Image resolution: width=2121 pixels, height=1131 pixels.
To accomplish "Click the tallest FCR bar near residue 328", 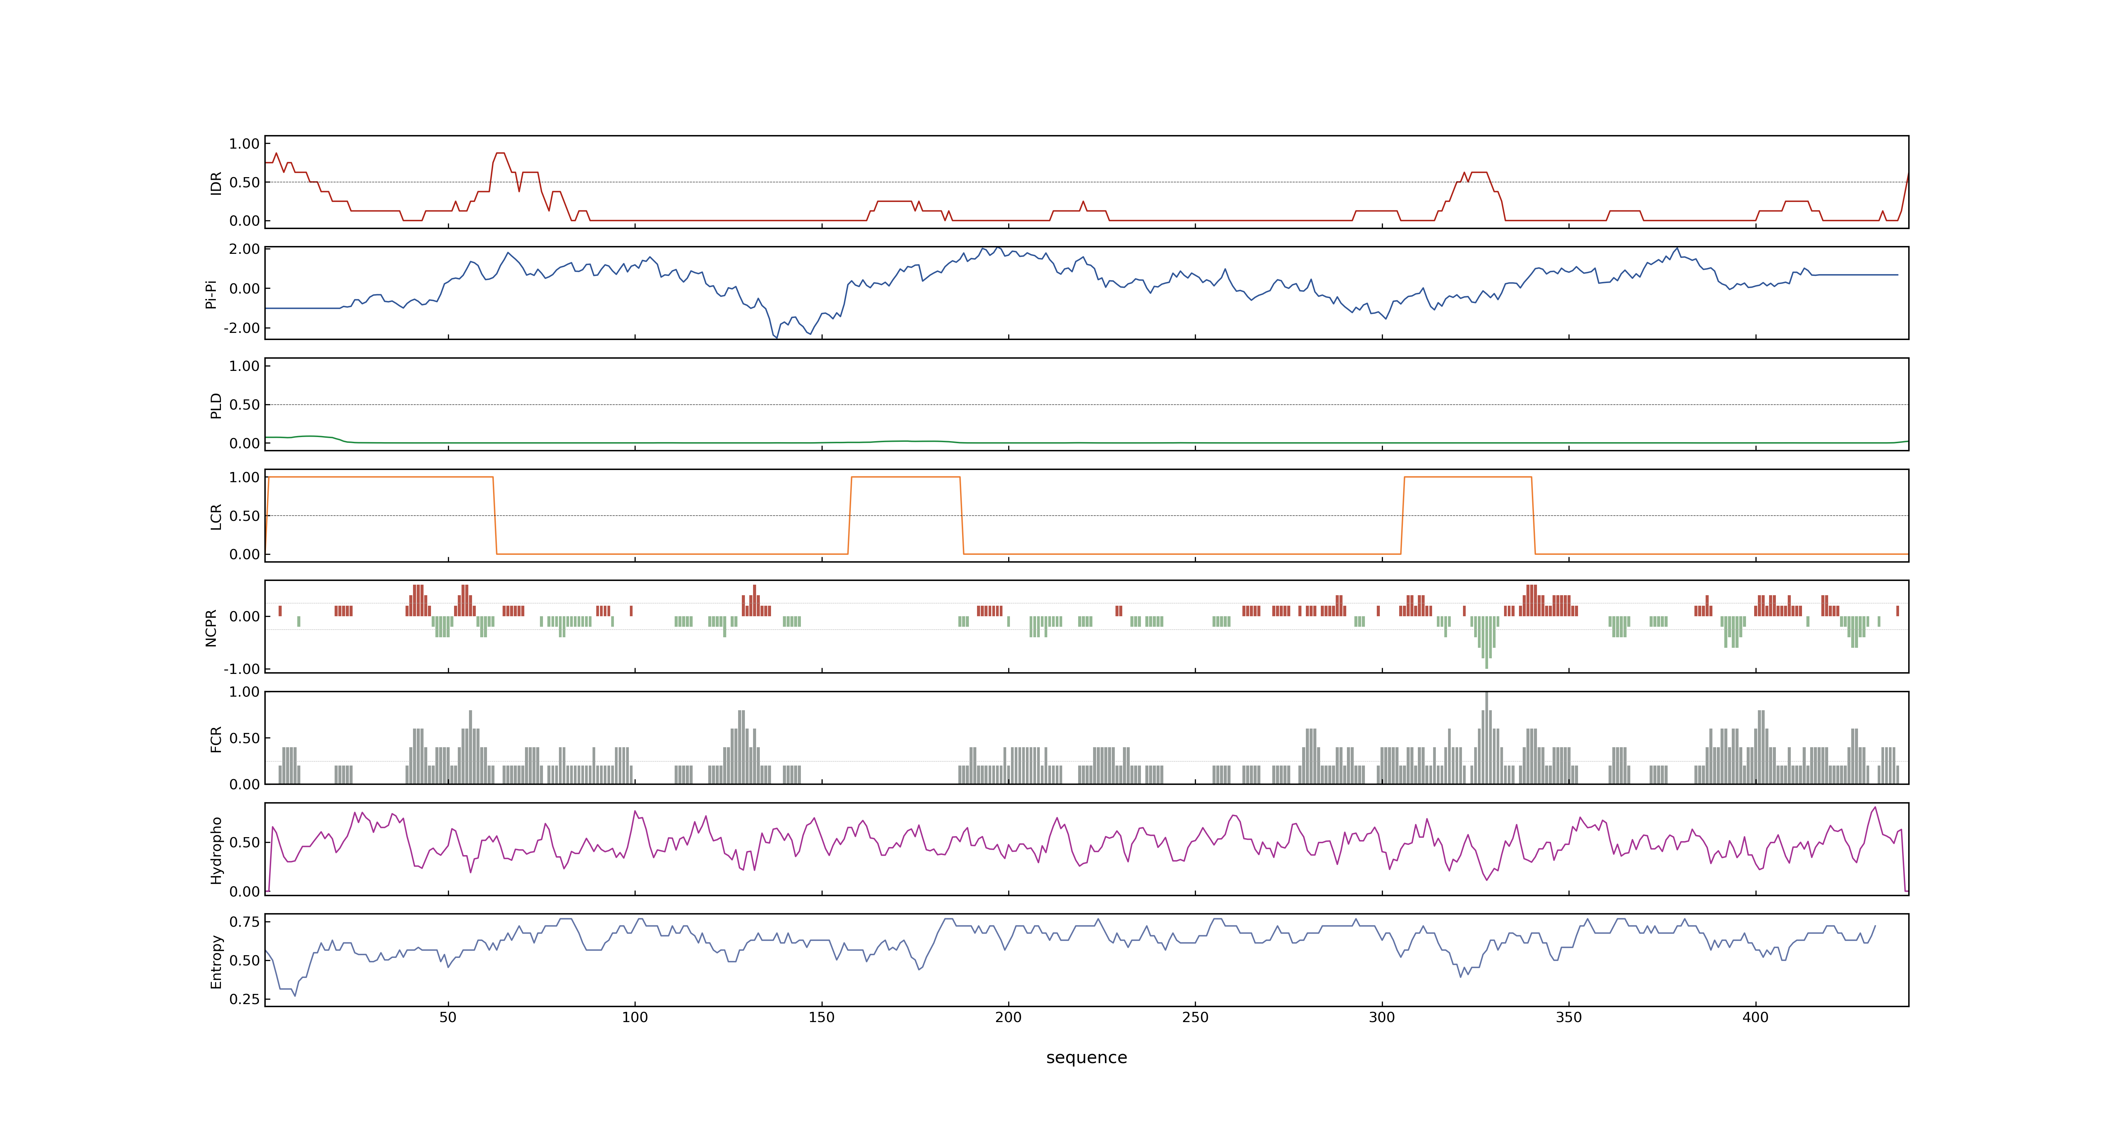I will (1487, 738).
